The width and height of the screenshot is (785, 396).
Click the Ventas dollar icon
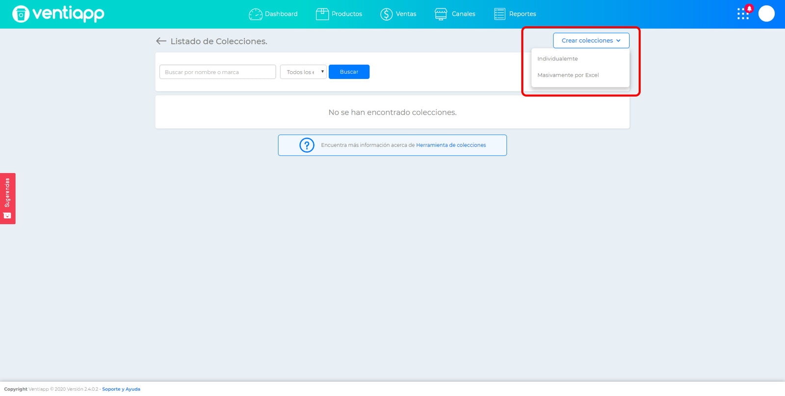coord(387,14)
